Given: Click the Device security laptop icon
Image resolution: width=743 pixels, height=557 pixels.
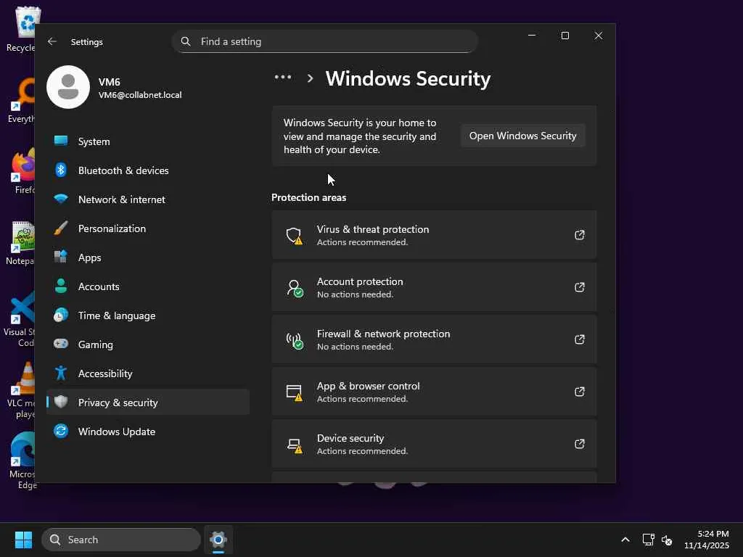Looking at the screenshot, I should pyautogui.click(x=295, y=445).
